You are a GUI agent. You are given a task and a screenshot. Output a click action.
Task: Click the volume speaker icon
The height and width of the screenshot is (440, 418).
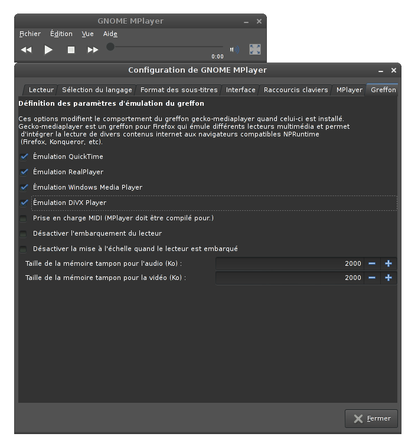(234, 50)
